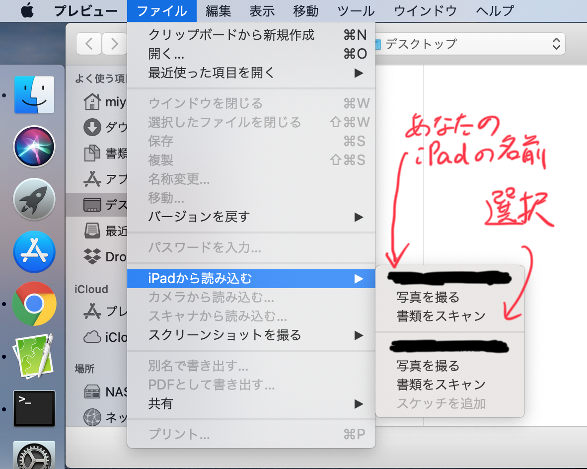Choose クリップボードから新規作成
Image resolution: width=587 pixels, height=469 pixels.
[251, 35]
